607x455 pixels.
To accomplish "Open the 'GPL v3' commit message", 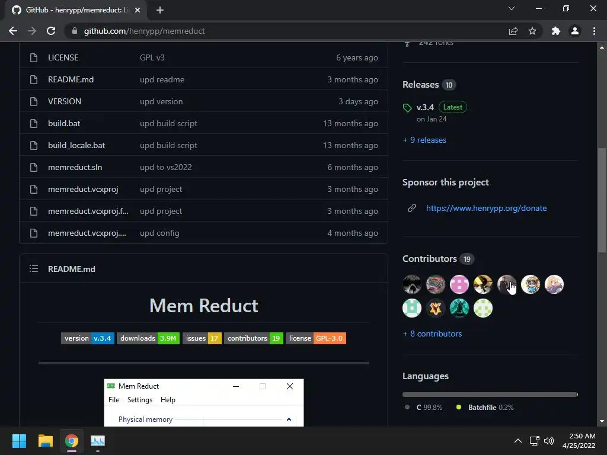I will tap(152, 57).
